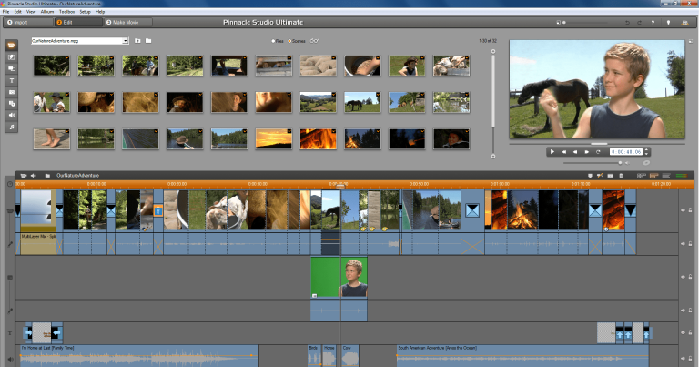The height and width of the screenshot is (367, 699).
Task: Click the preview volume slider knob
Action: click(620, 163)
